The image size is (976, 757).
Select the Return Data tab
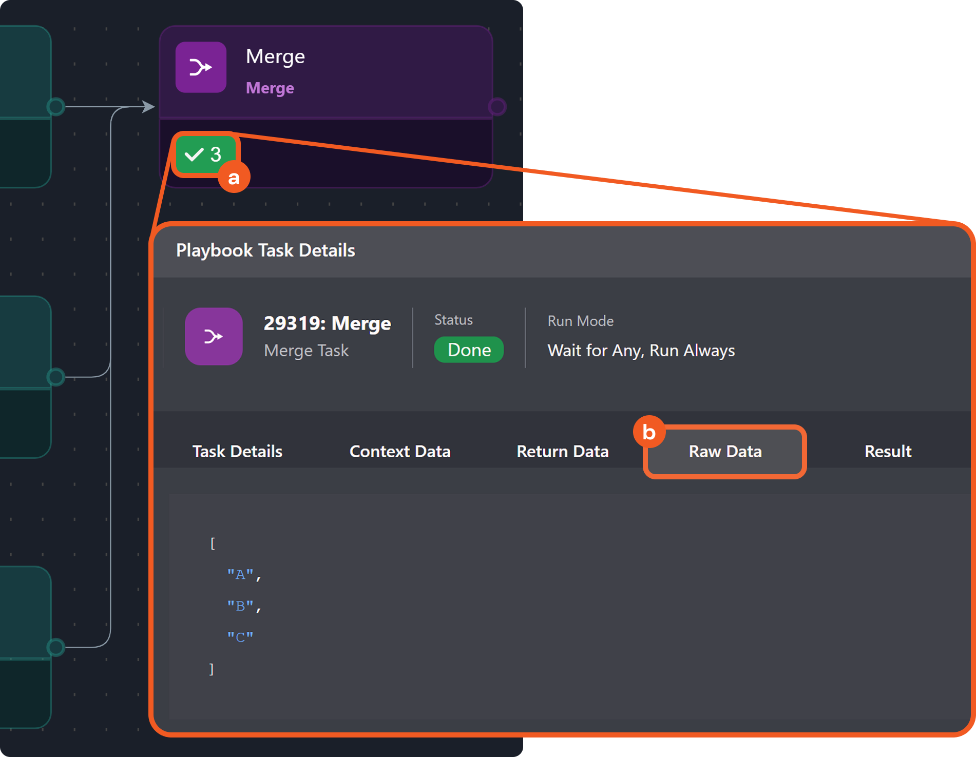point(562,451)
